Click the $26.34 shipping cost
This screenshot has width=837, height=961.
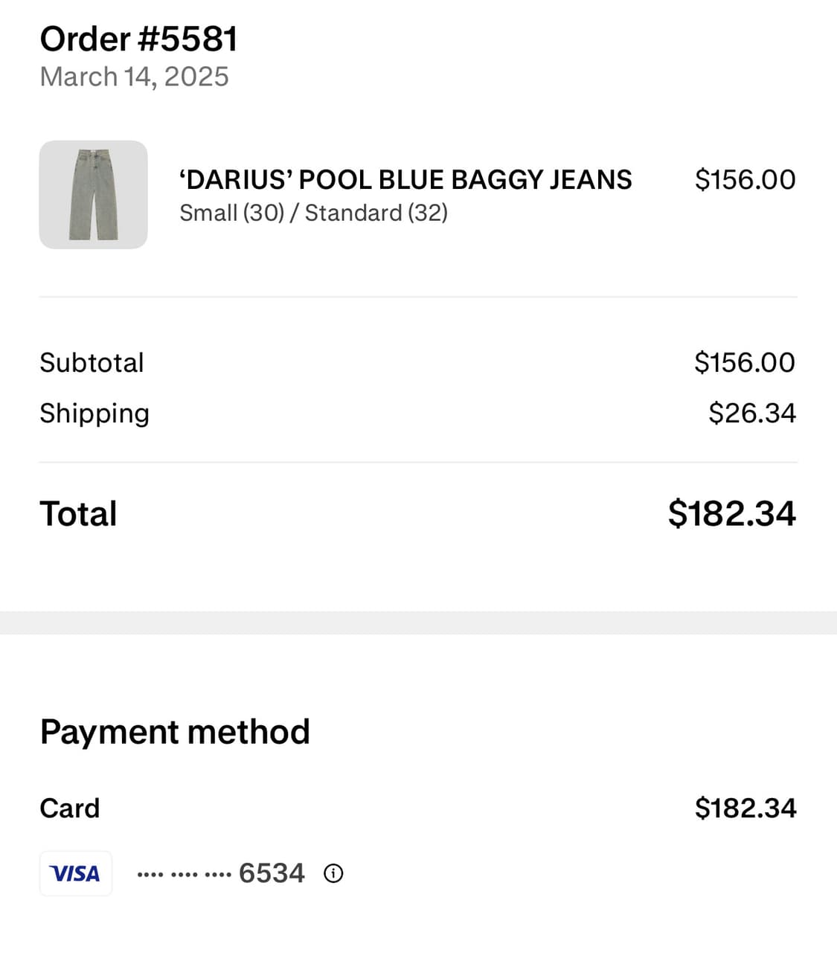click(751, 414)
